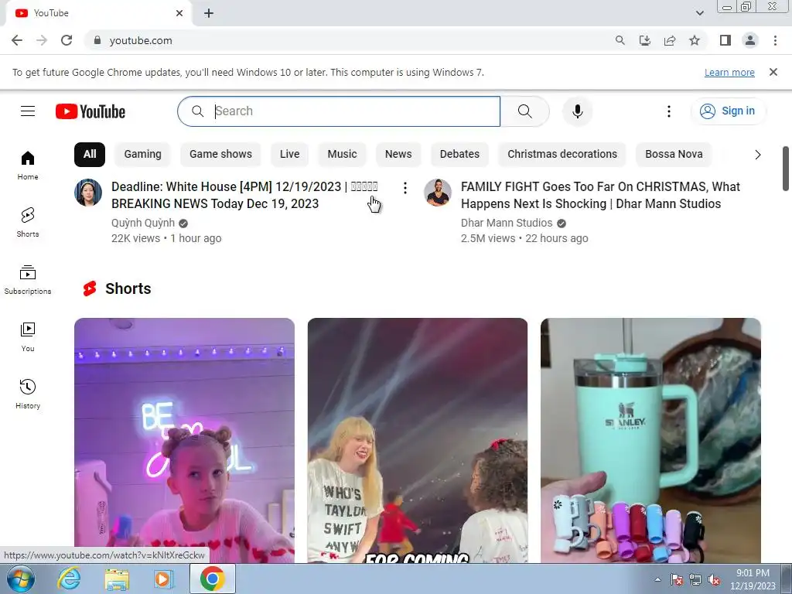Open History in the sidebar

[x=28, y=394]
